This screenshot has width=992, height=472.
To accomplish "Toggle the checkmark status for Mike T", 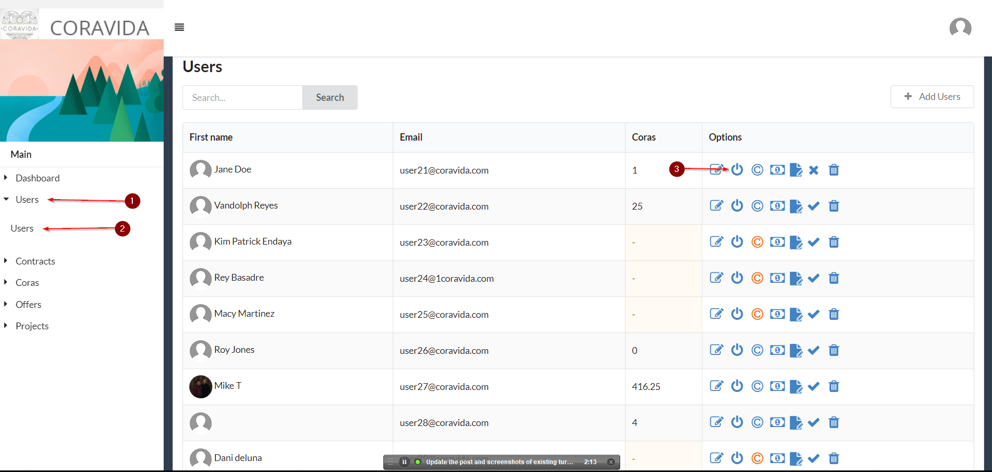I will pos(814,386).
